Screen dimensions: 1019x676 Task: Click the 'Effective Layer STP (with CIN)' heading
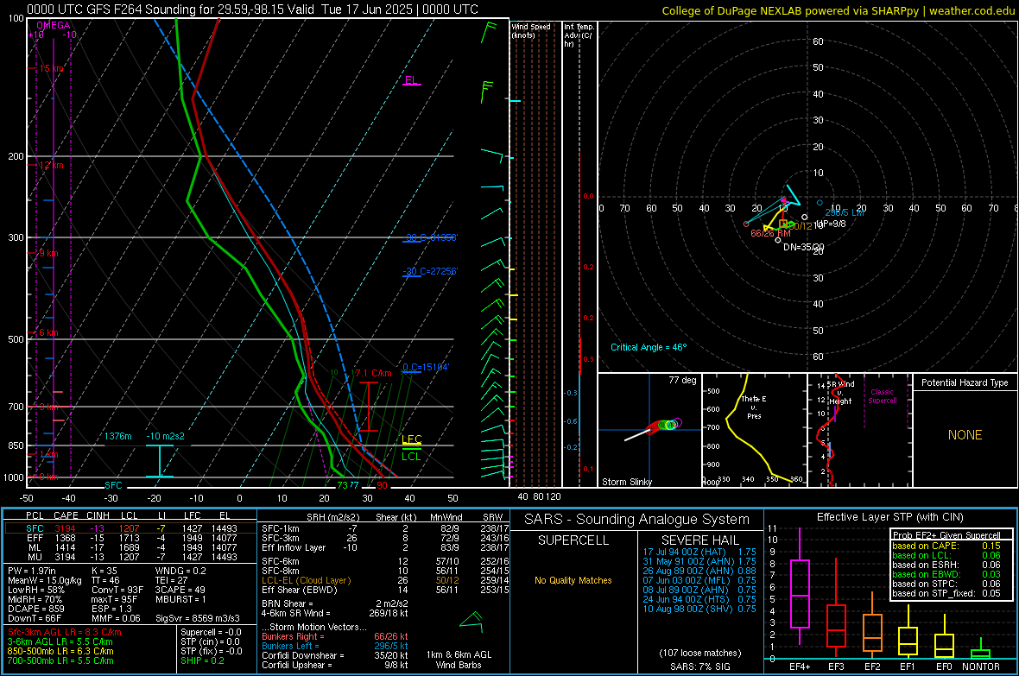889,517
